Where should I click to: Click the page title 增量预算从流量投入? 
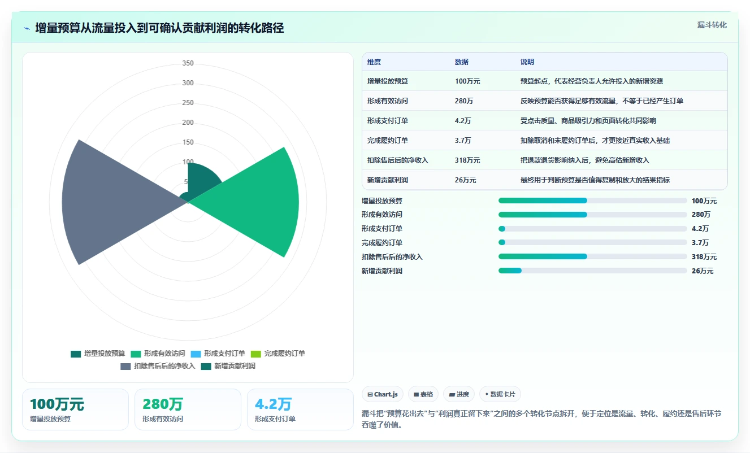(159, 28)
